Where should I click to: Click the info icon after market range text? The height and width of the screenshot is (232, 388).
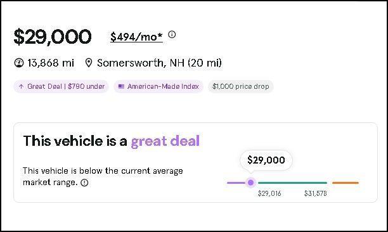click(x=84, y=183)
